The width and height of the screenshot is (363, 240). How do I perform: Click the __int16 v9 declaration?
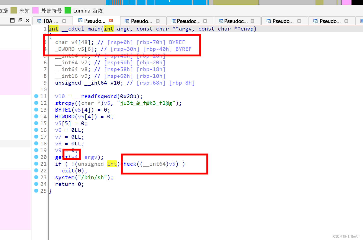(73, 76)
